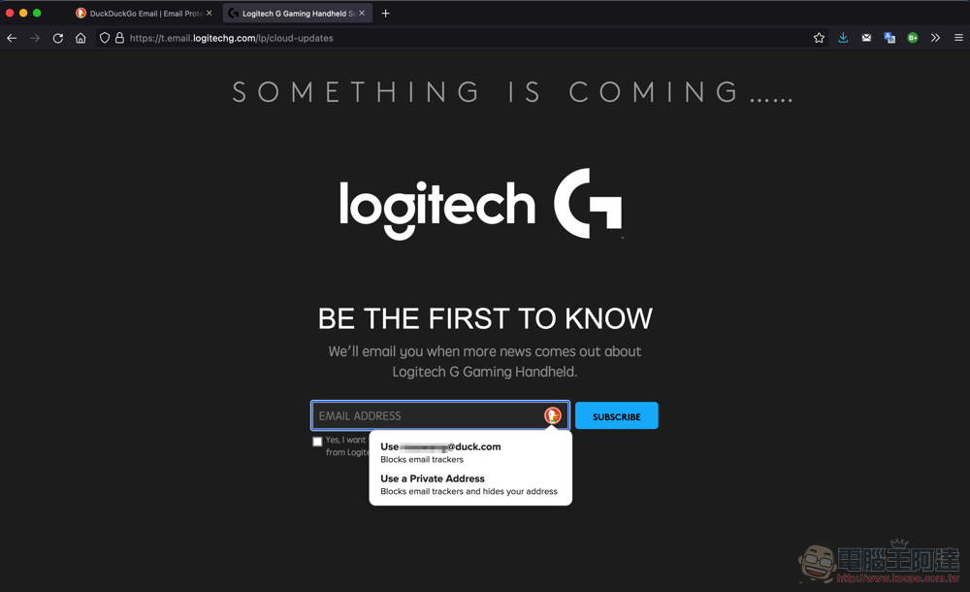Open the mail extension icon
Screen dimensions: 970x592
tap(866, 39)
